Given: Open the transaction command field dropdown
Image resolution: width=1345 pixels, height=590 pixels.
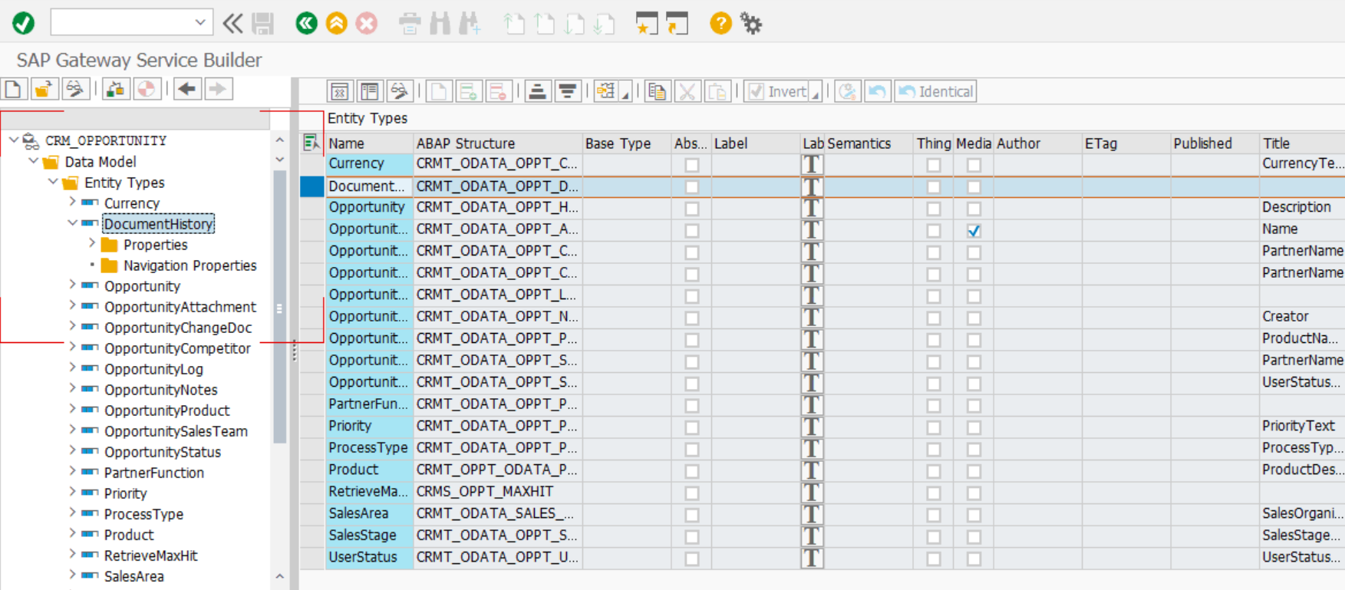Looking at the screenshot, I should [x=199, y=22].
